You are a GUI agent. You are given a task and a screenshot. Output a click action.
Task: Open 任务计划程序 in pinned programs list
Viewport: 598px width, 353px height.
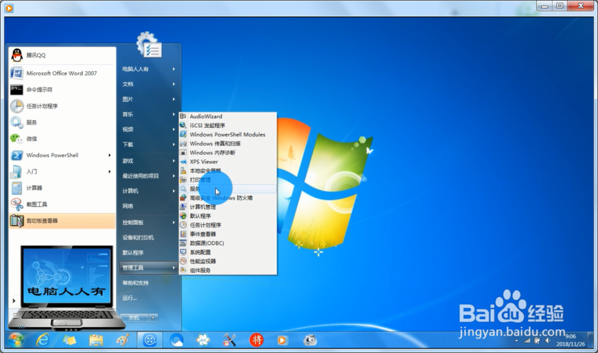[x=62, y=106]
